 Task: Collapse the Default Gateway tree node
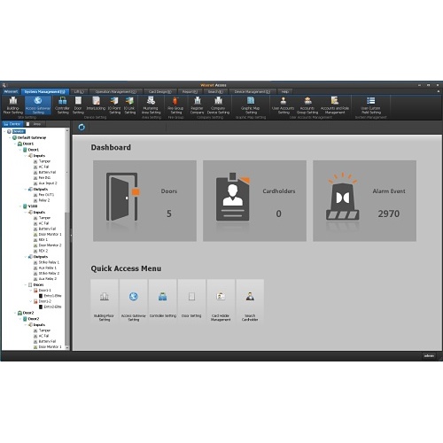[10, 137]
